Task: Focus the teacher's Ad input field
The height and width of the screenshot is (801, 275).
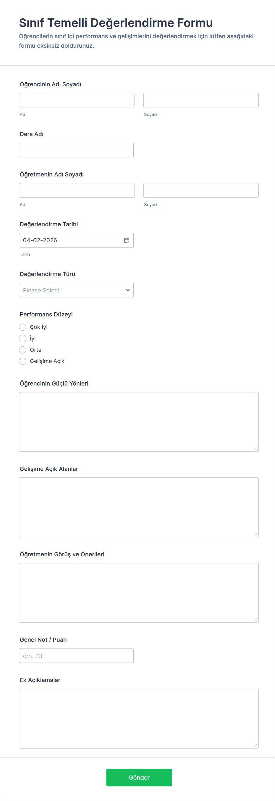Action: 77,190
